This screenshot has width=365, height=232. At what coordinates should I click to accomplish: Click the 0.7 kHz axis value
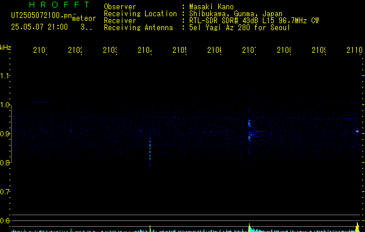5,192
